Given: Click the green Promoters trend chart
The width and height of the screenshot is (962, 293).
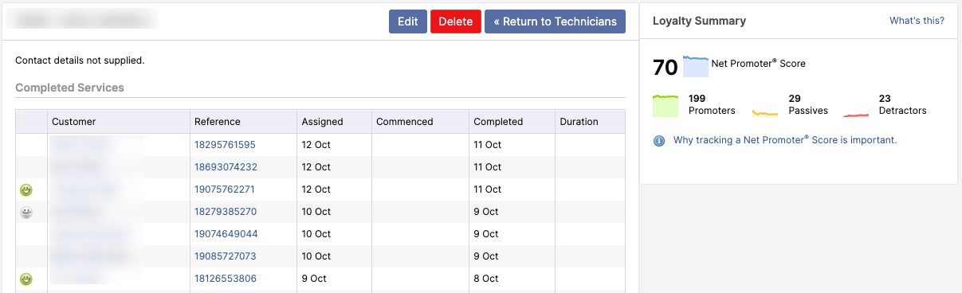Looking at the screenshot, I should tap(666, 106).
